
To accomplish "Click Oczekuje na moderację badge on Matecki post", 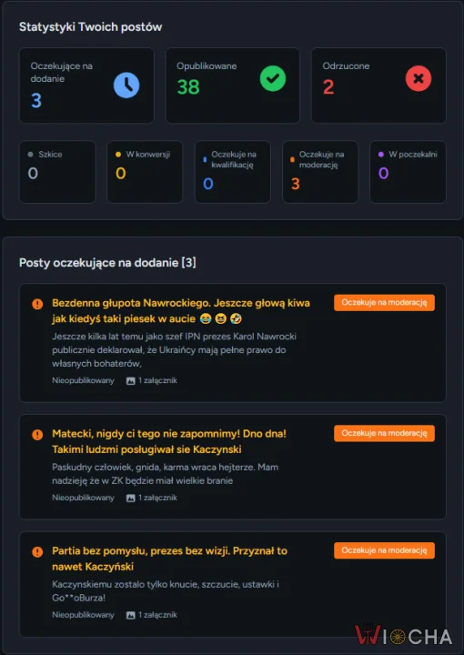I will coord(384,433).
